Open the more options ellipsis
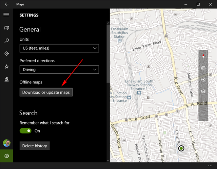The image size is (217, 169). pyautogui.click(x=210, y=166)
